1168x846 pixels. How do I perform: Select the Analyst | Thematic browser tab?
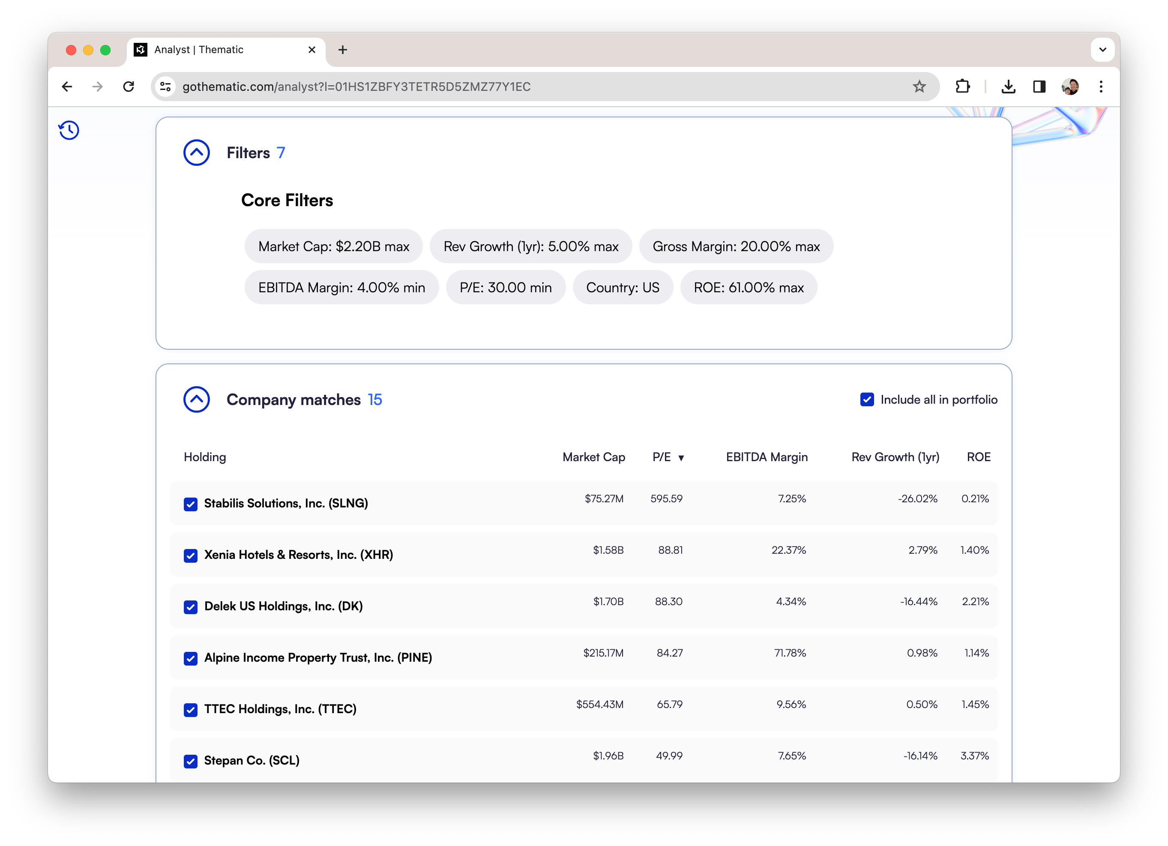225,51
